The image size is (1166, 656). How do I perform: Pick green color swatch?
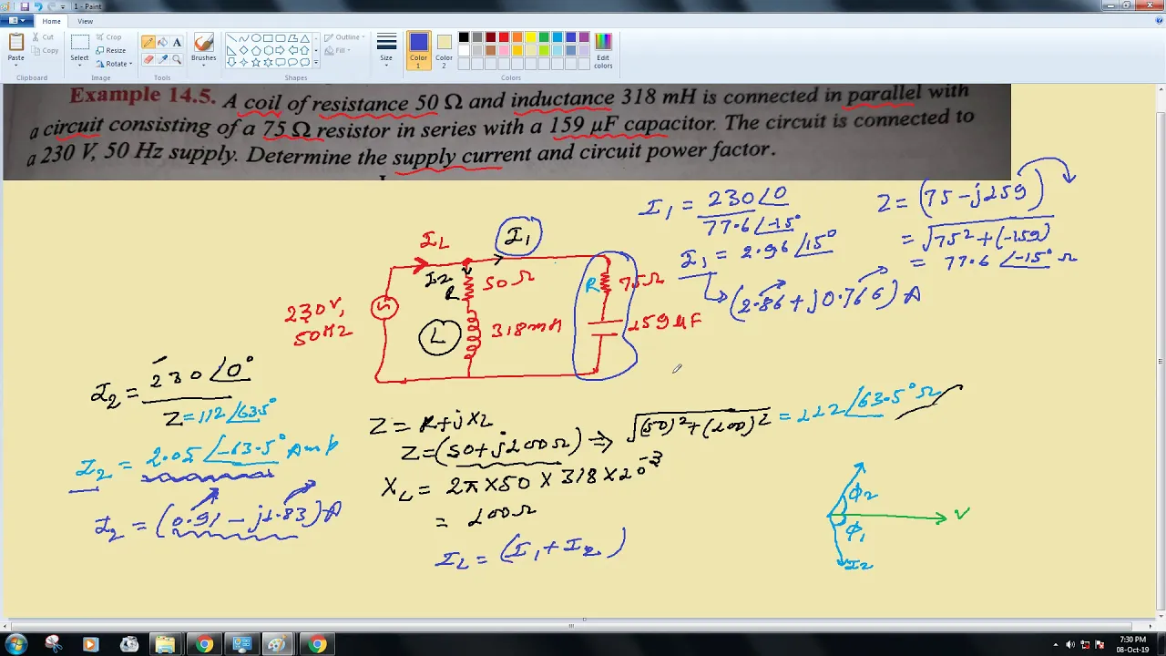click(x=544, y=37)
